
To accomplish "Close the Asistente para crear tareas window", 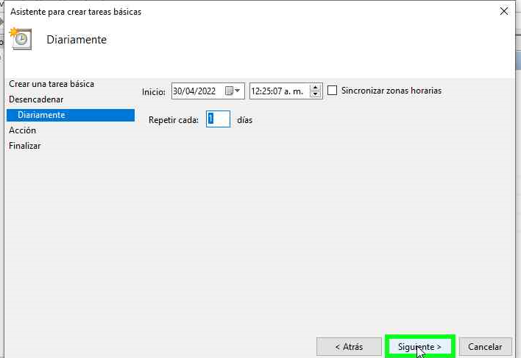I will click(504, 12).
